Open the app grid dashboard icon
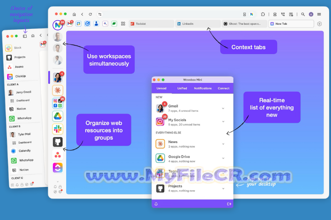Viewport: 331px width, 220px height. (123, 23)
